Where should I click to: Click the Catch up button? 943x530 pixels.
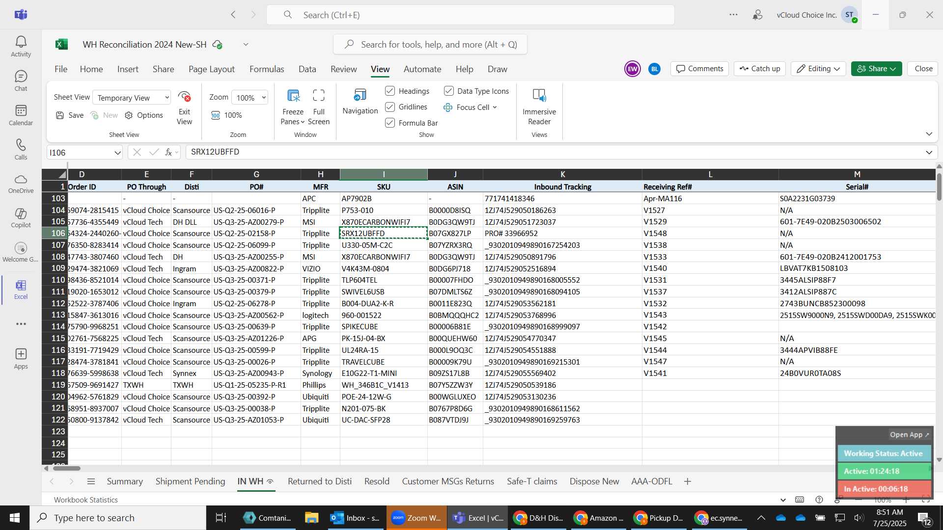point(760,69)
